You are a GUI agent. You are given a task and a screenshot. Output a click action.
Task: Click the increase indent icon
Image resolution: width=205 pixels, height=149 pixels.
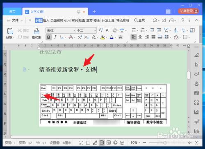(x=159, y=30)
